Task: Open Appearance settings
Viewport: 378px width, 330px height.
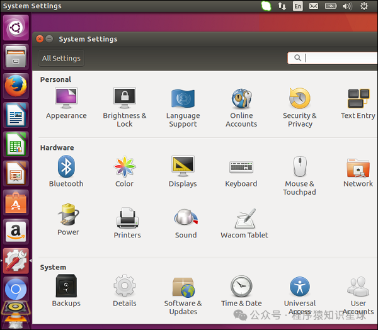Action: [x=66, y=104]
